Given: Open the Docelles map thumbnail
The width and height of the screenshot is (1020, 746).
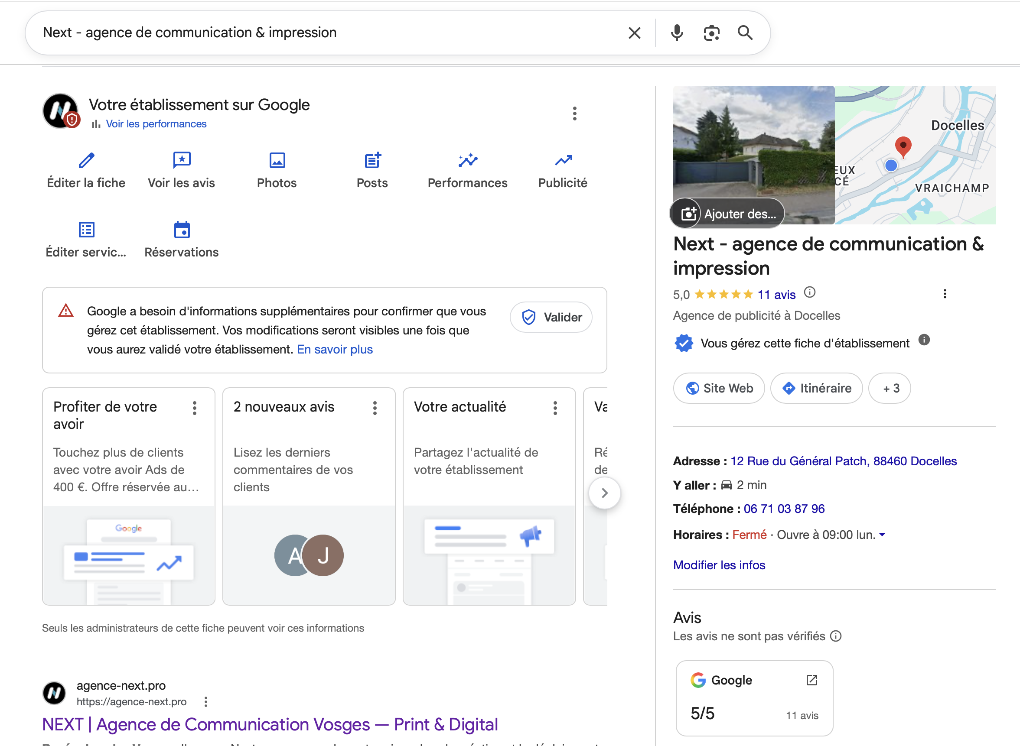Looking at the screenshot, I should pyautogui.click(x=915, y=154).
